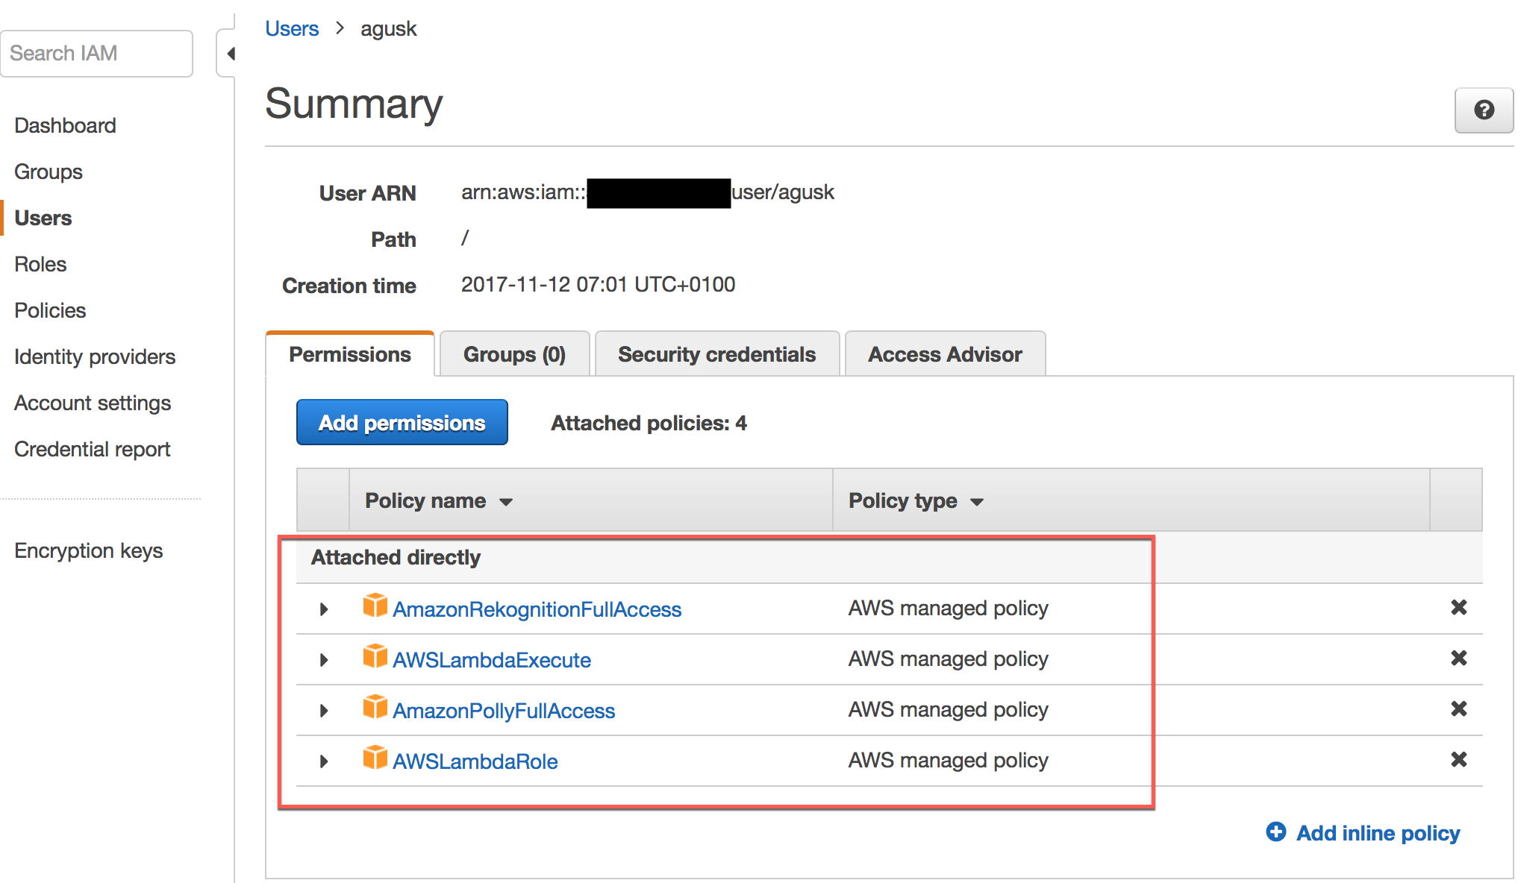This screenshot has height=883, width=1524.
Task: Select Users in the sidebar
Action: (x=43, y=218)
